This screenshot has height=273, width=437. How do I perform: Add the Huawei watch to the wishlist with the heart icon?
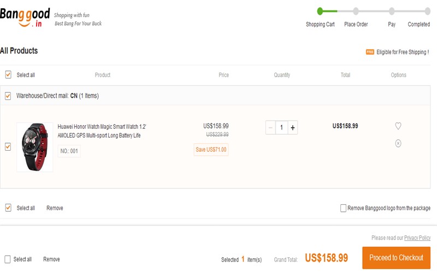398,126
